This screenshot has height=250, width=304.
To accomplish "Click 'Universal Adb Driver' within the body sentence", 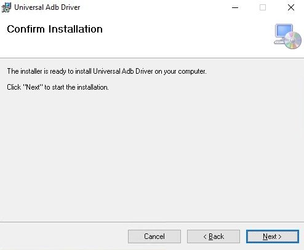I will point(123,71).
